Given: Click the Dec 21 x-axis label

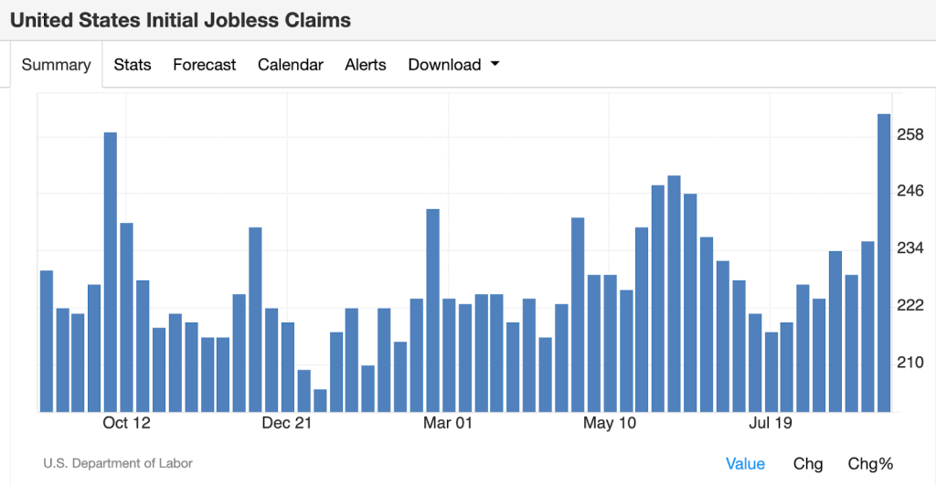Looking at the screenshot, I should 287,423.
